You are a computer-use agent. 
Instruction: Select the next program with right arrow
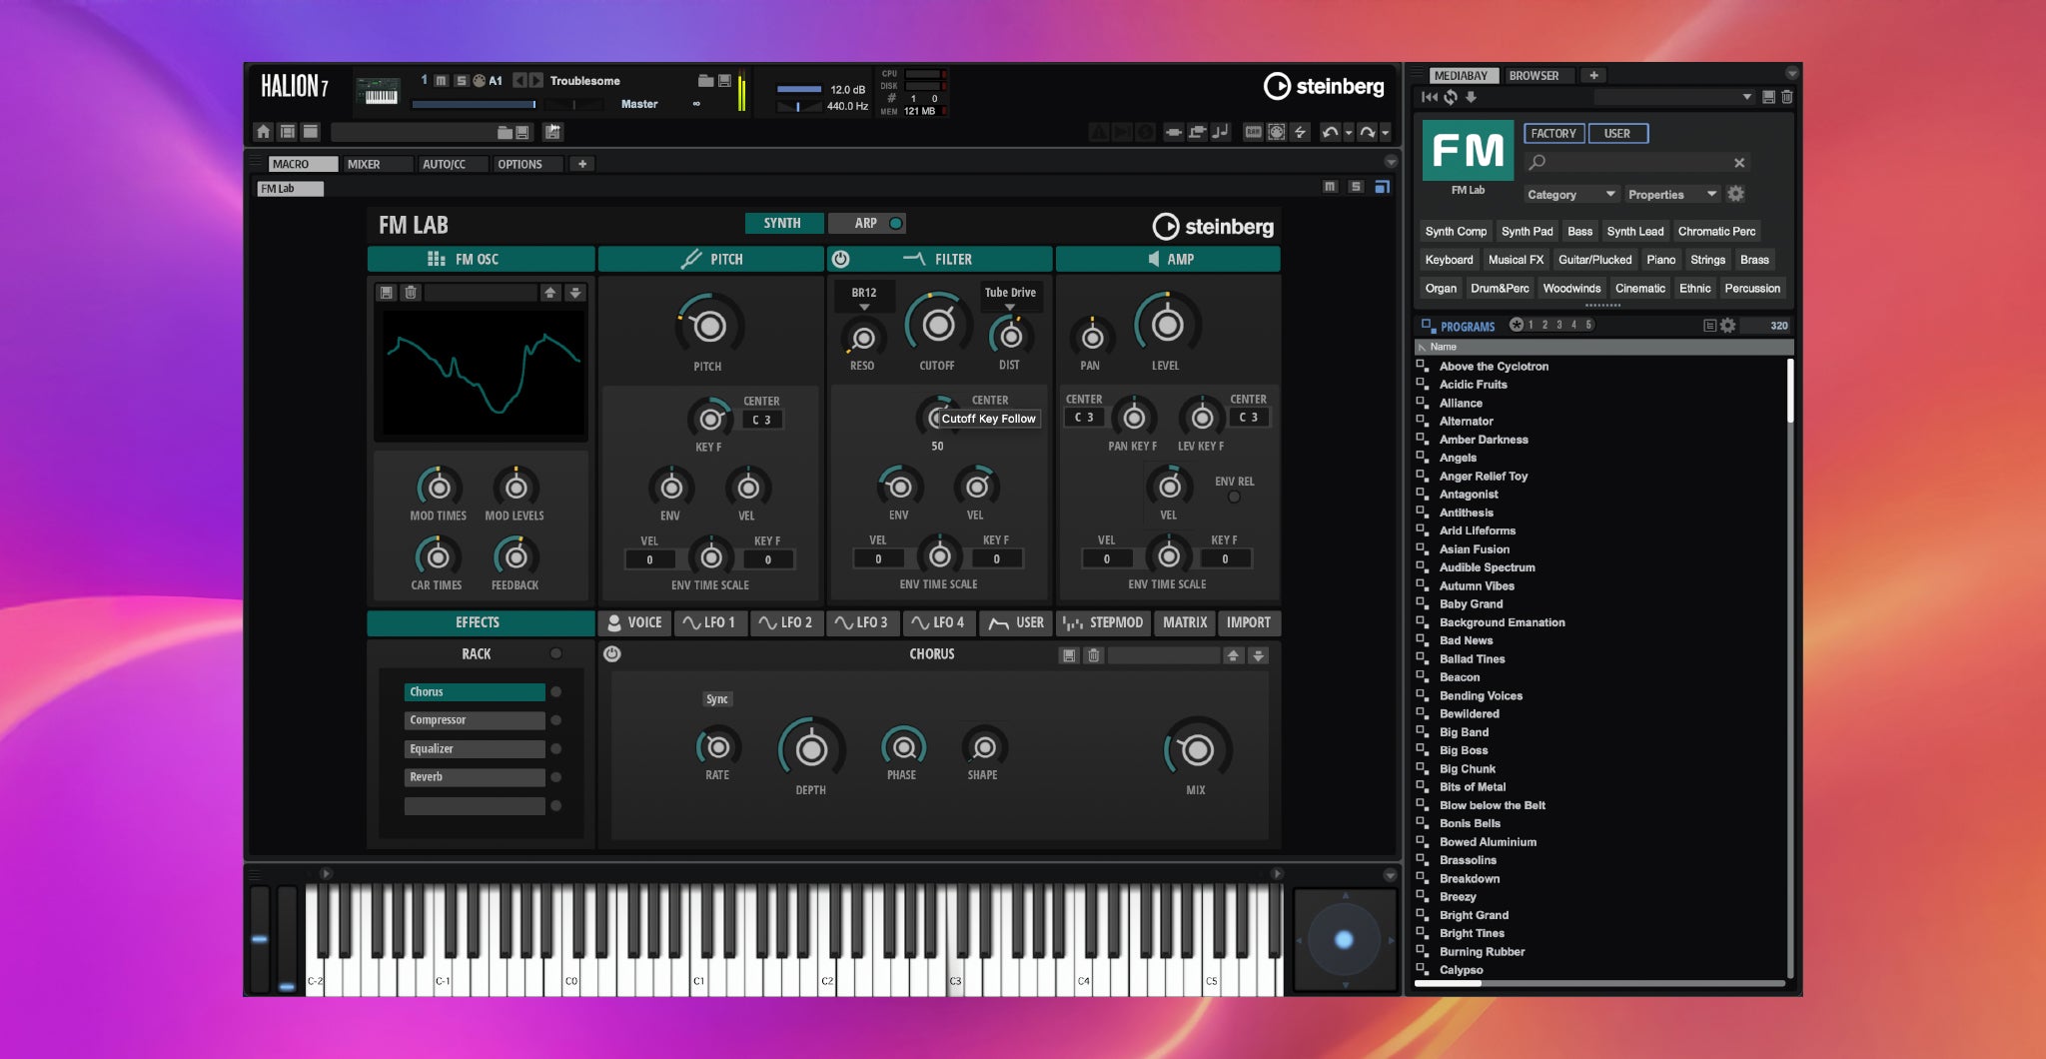point(536,81)
